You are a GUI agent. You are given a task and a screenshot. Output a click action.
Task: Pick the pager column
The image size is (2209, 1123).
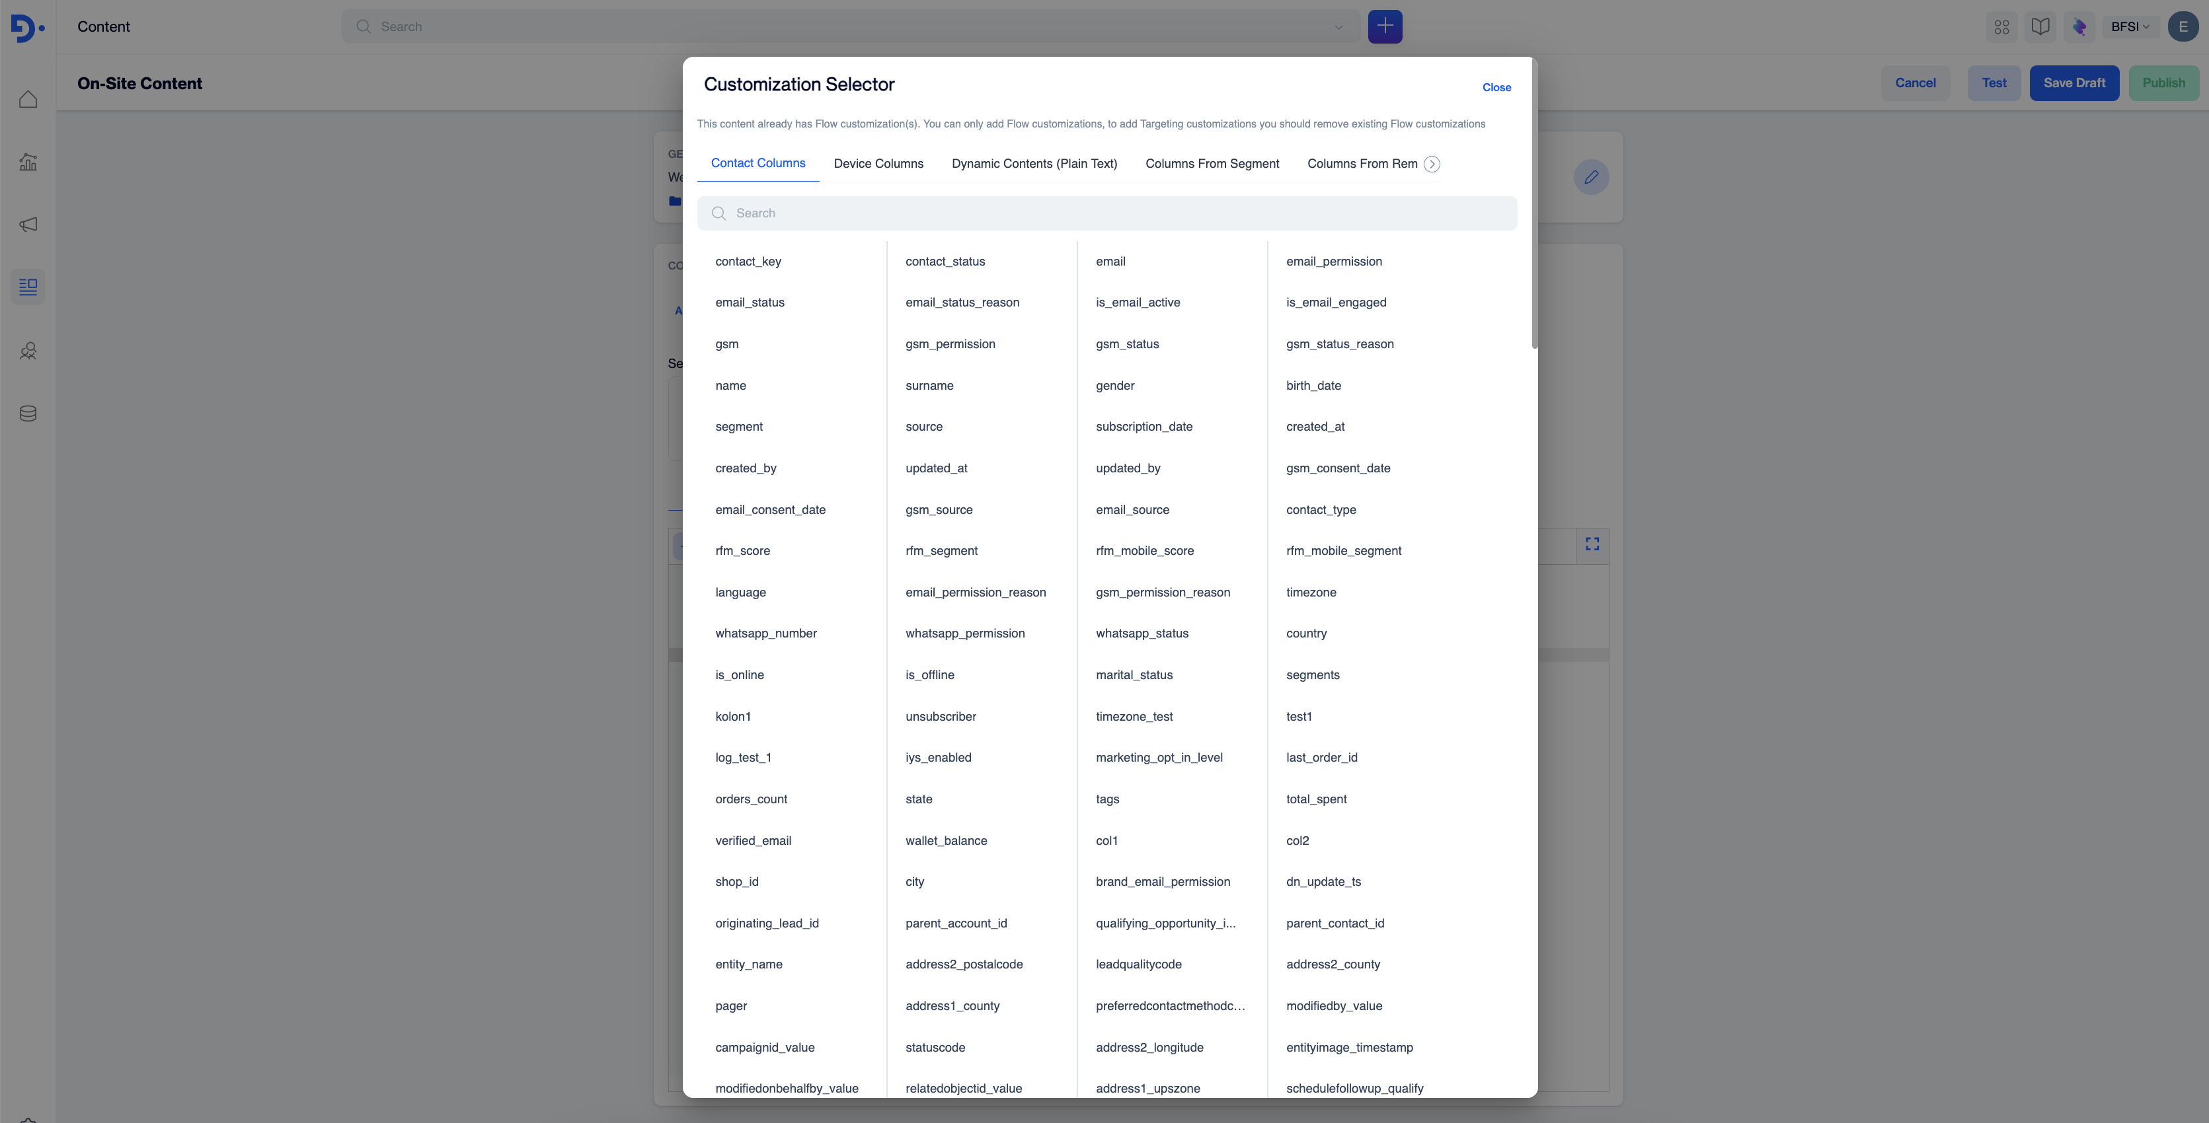click(x=730, y=1007)
